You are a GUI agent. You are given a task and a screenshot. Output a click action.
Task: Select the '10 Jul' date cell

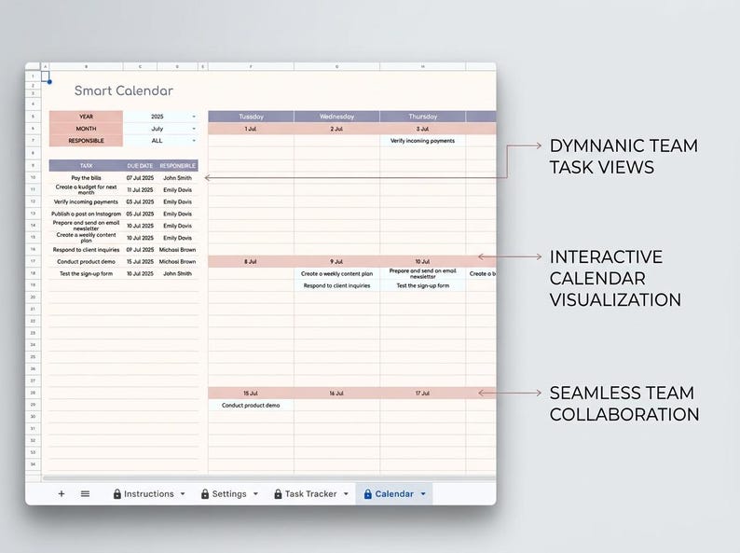click(x=422, y=262)
